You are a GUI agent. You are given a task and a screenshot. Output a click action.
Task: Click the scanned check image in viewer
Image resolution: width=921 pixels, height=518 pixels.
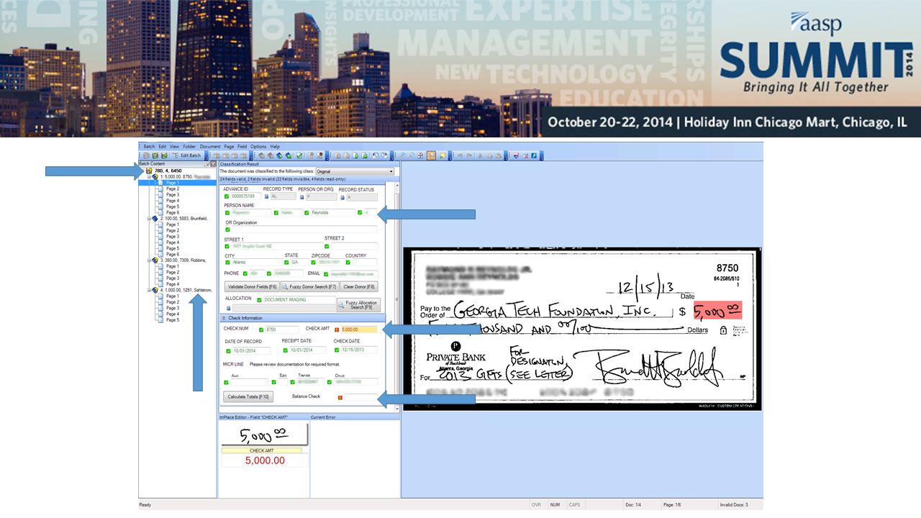pos(581,329)
